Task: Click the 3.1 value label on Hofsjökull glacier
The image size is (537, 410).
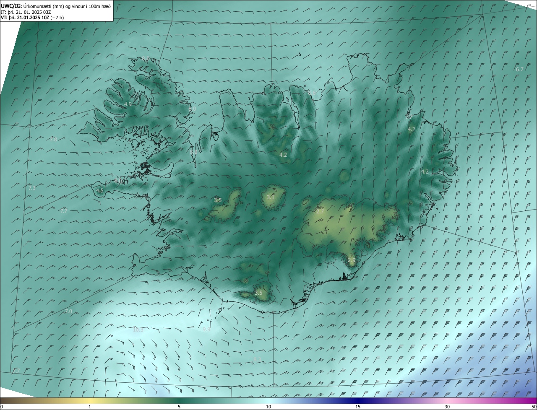Action: point(271,197)
